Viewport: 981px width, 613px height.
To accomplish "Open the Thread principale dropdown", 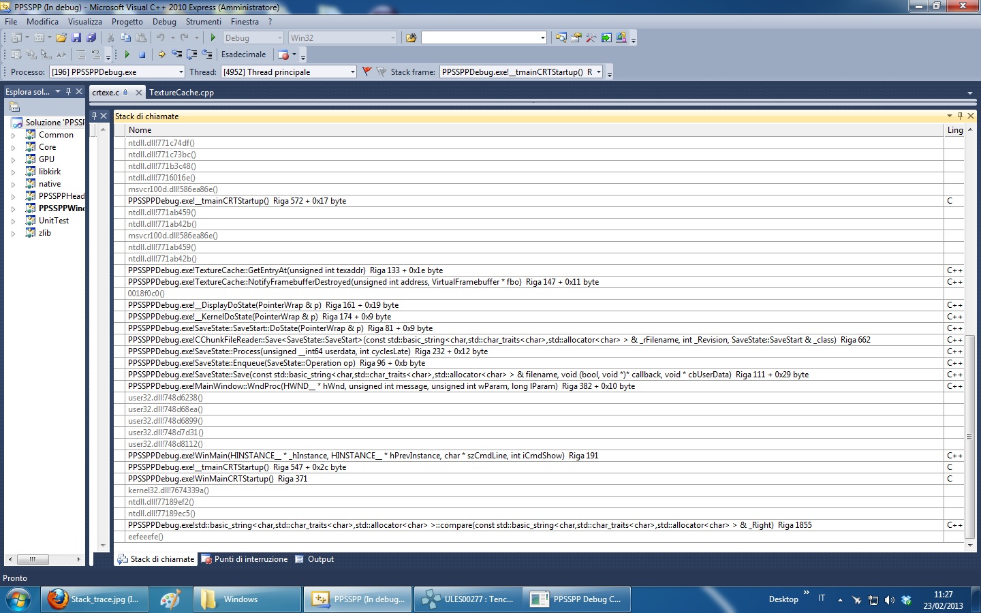I will tap(352, 72).
